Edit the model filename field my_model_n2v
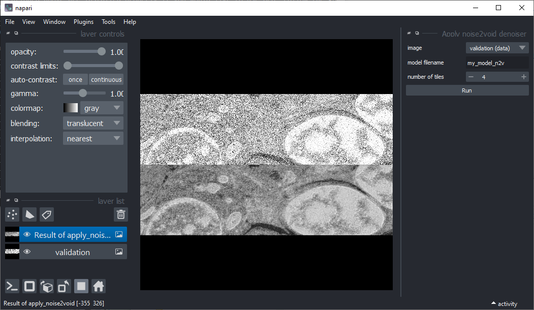This screenshot has height=310, width=534. click(497, 62)
